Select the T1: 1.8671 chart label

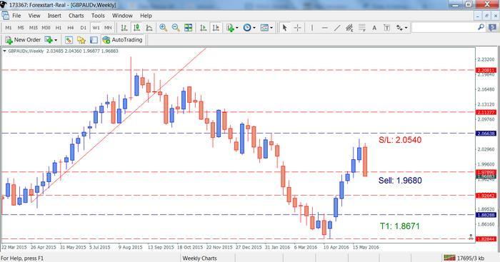point(400,226)
